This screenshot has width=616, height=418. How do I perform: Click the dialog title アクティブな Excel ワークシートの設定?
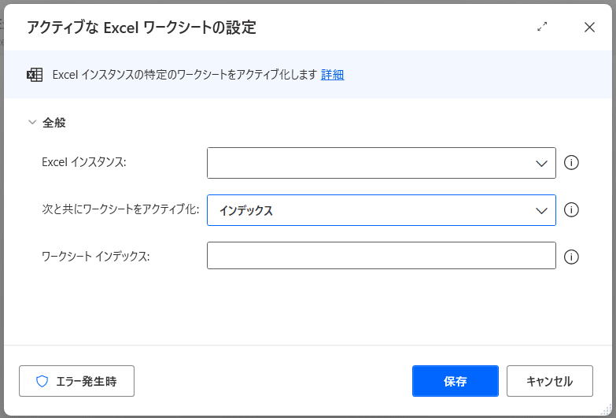point(142,28)
